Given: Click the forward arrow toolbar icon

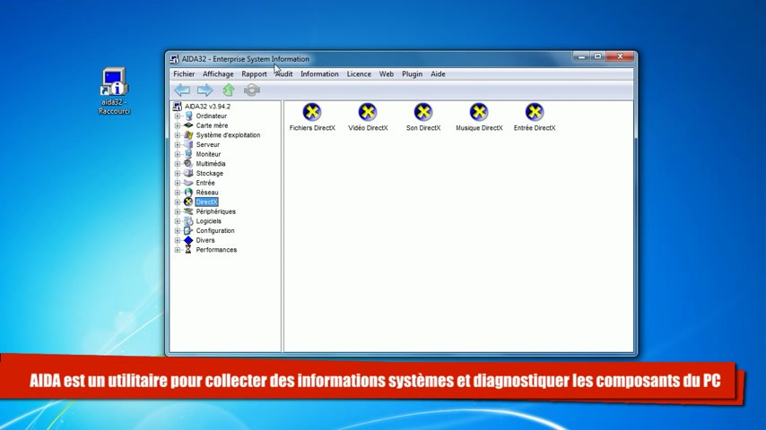Looking at the screenshot, I should 205,90.
